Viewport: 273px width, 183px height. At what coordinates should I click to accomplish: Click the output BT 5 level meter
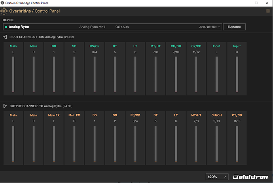point(155,143)
